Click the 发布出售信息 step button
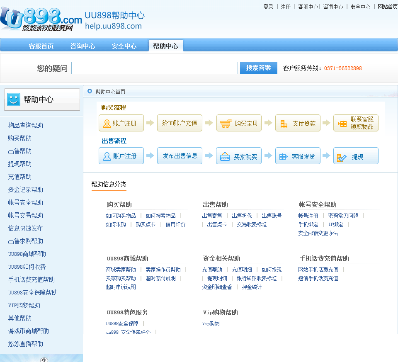398x362 pixels. 180,155
